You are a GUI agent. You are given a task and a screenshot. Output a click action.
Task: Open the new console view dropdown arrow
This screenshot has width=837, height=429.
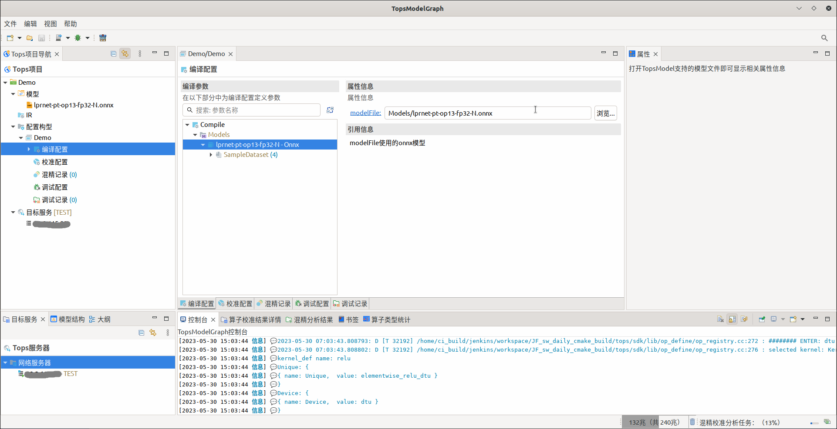point(803,319)
